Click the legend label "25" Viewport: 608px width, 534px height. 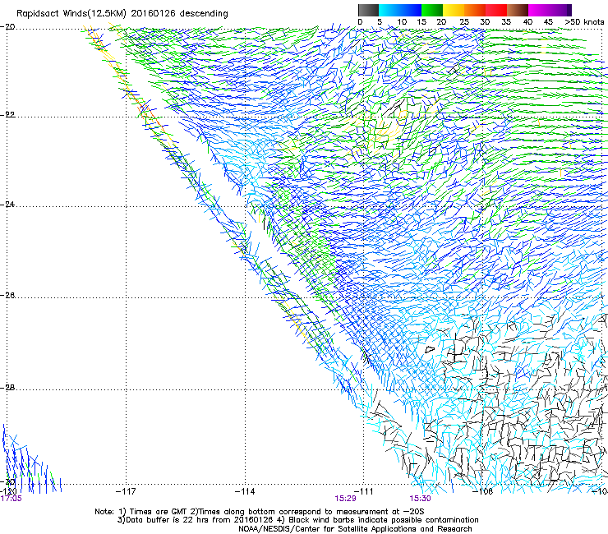pos(463,22)
